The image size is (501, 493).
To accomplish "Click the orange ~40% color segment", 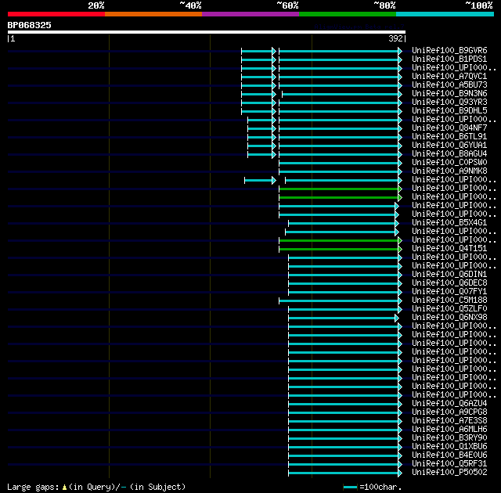I will (x=153, y=14).
